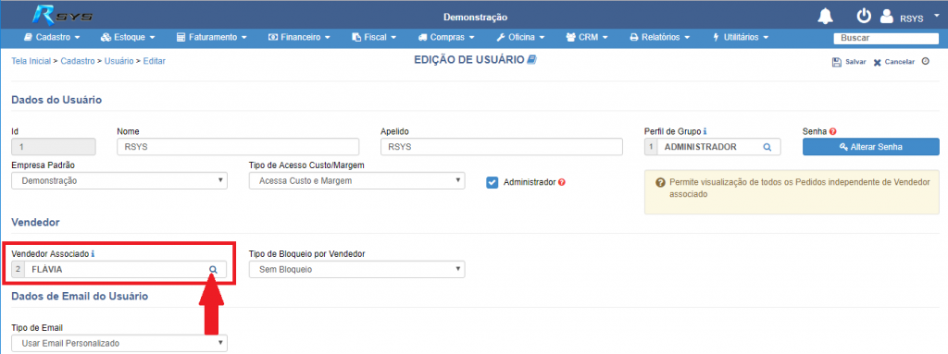Image resolution: width=948 pixels, height=354 pixels.
Task: Expand Tipo de Acesso Custo/Margem dropdown
Action: pos(356,180)
